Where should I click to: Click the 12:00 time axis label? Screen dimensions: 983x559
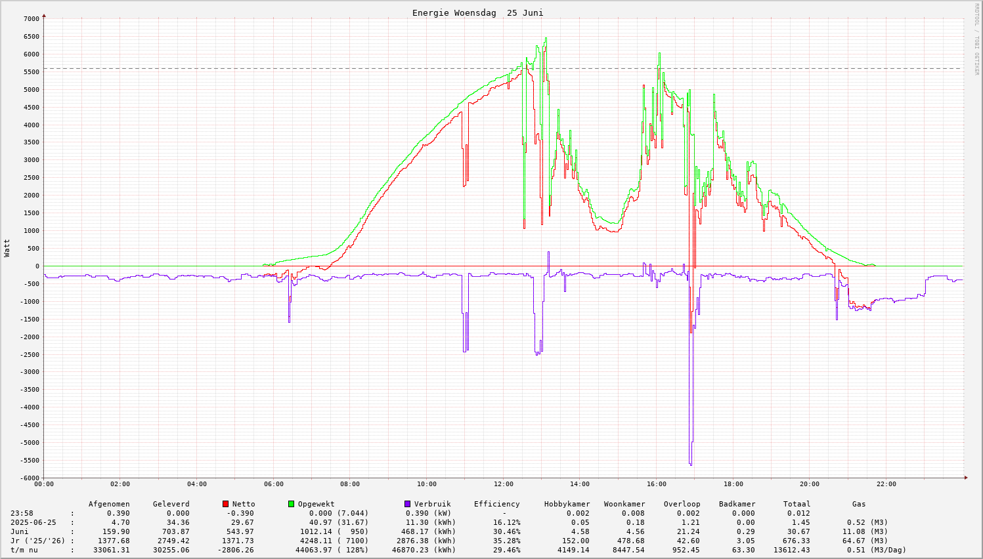(503, 484)
